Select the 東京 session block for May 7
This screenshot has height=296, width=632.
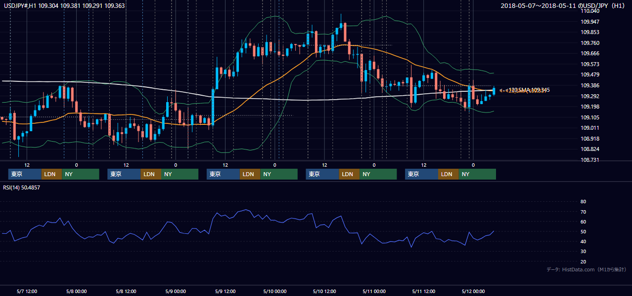[x=25, y=174]
